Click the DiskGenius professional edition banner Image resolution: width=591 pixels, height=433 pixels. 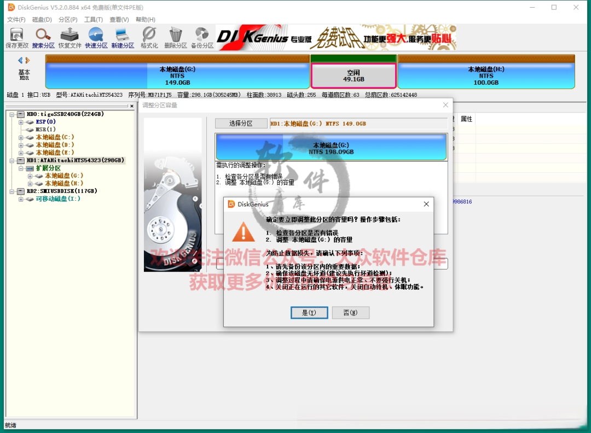coord(336,38)
